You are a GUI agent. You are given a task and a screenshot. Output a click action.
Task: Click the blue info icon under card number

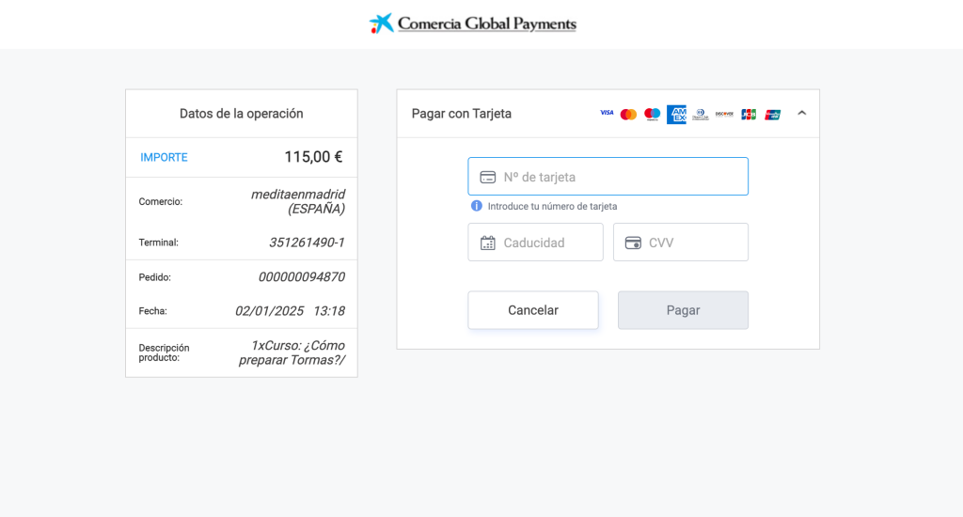[x=476, y=206]
